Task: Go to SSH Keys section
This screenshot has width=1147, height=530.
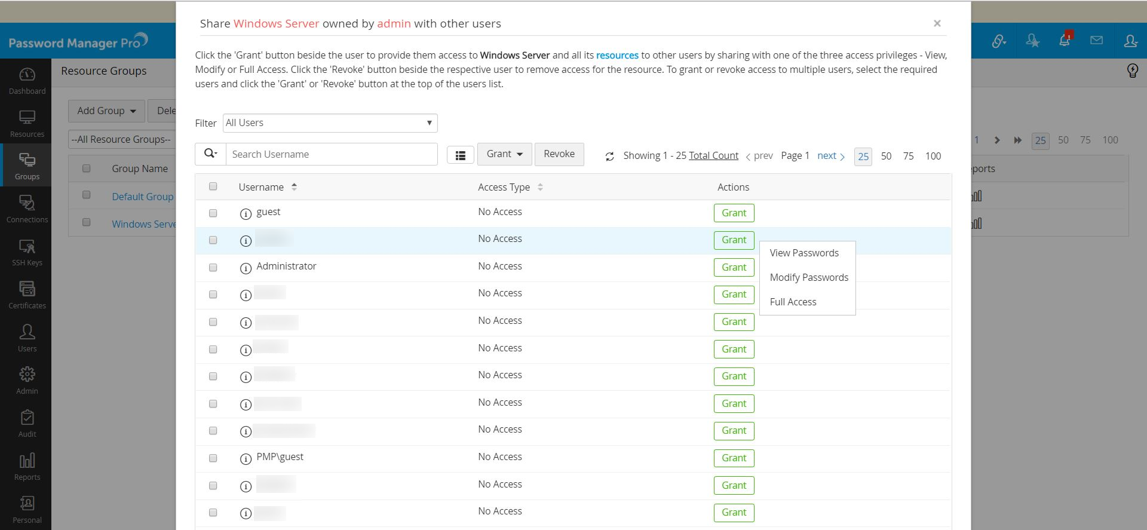Action: point(27,252)
